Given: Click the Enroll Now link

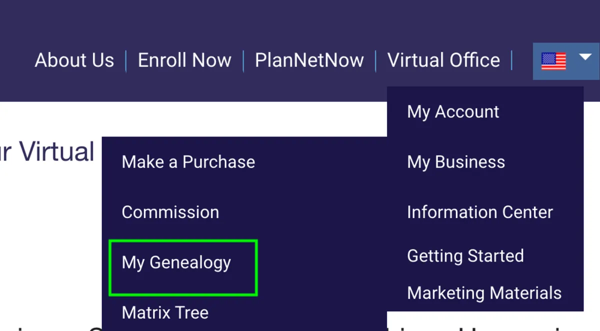Looking at the screenshot, I should (184, 60).
